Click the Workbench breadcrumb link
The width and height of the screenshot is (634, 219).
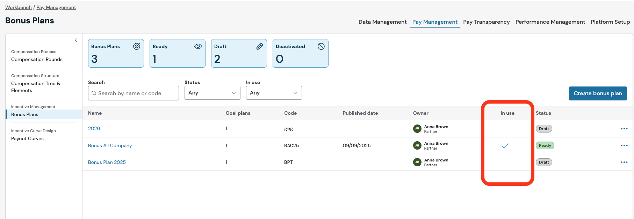click(18, 7)
